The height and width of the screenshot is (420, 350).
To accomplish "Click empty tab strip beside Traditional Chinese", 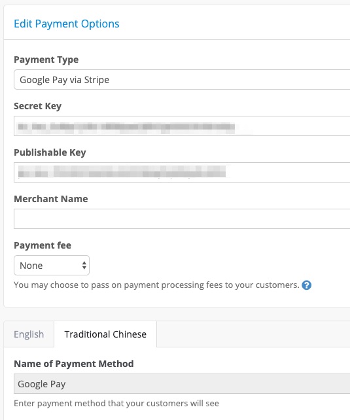I will (253, 334).
